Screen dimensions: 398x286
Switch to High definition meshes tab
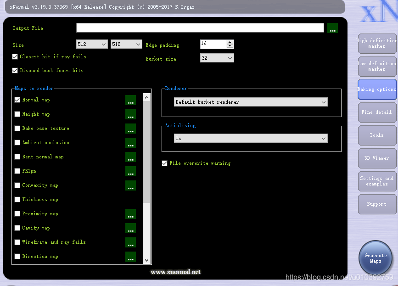[x=377, y=44]
